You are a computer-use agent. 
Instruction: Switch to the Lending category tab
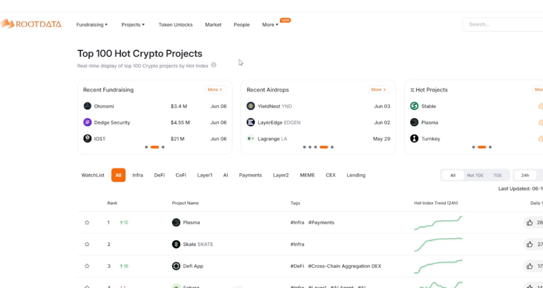pos(356,175)
